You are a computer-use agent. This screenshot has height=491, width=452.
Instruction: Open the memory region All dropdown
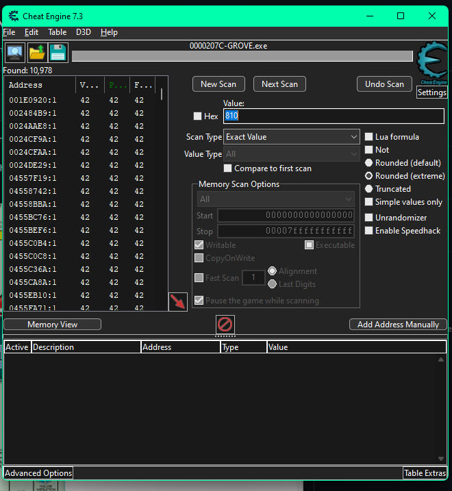(x=275, y=199)
